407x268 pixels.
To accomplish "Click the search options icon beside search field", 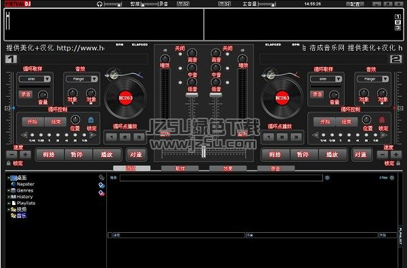I will pos(327,178).
